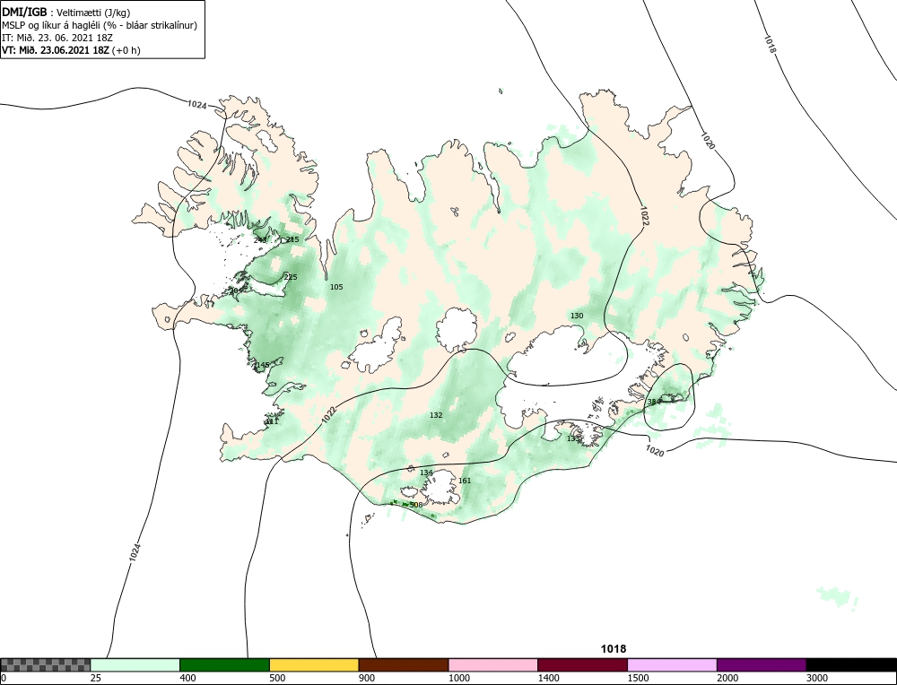
Task: Click the 'MSLP og líkur á hagléli' subtitle line
Action: [x=100, y=25]
